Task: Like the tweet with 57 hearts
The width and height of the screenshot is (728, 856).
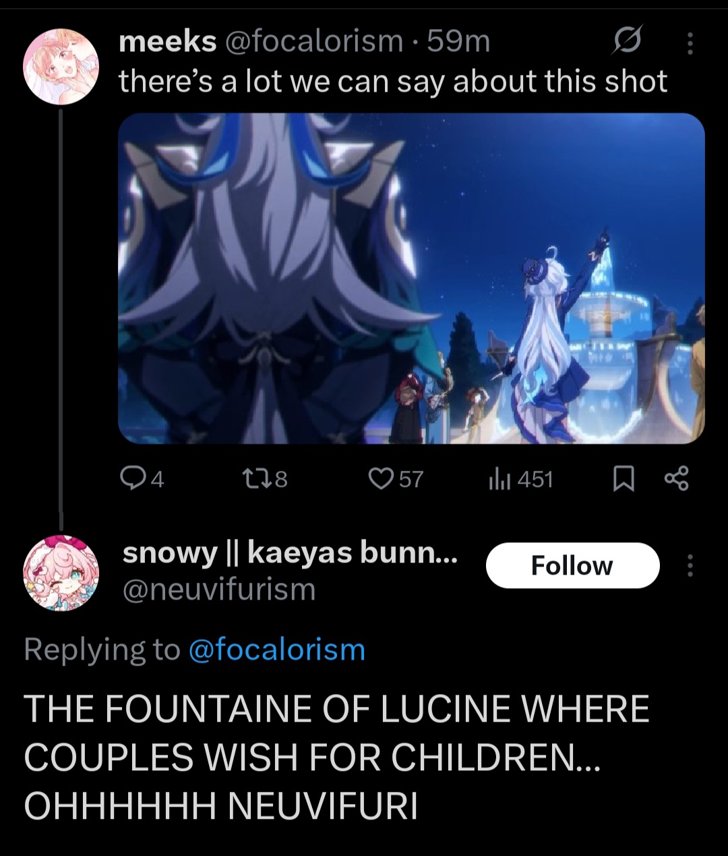Action: [396, 480]
